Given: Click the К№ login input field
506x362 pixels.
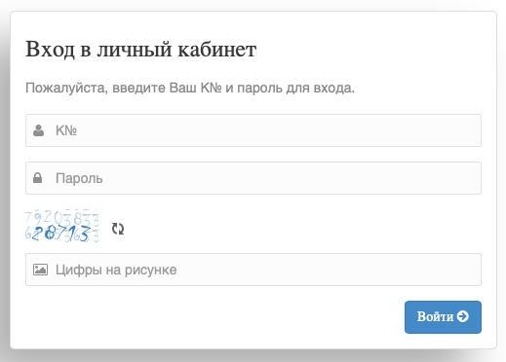Looking at the screenshot, I should pos(253,130).
